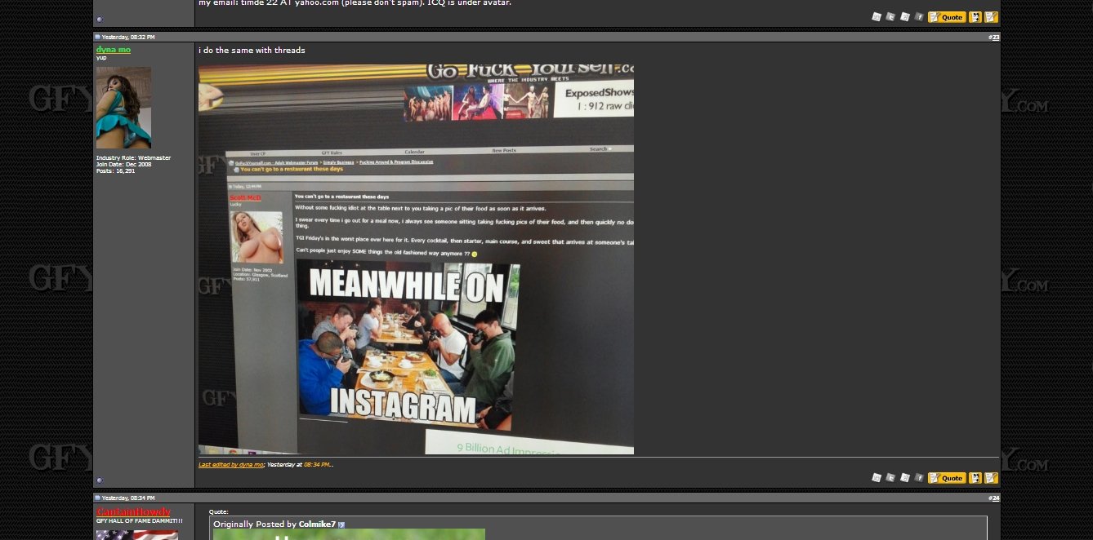The image size is (1093, 540).
Task: Click the first gray share icon in post #23
Action: (877, 478)
